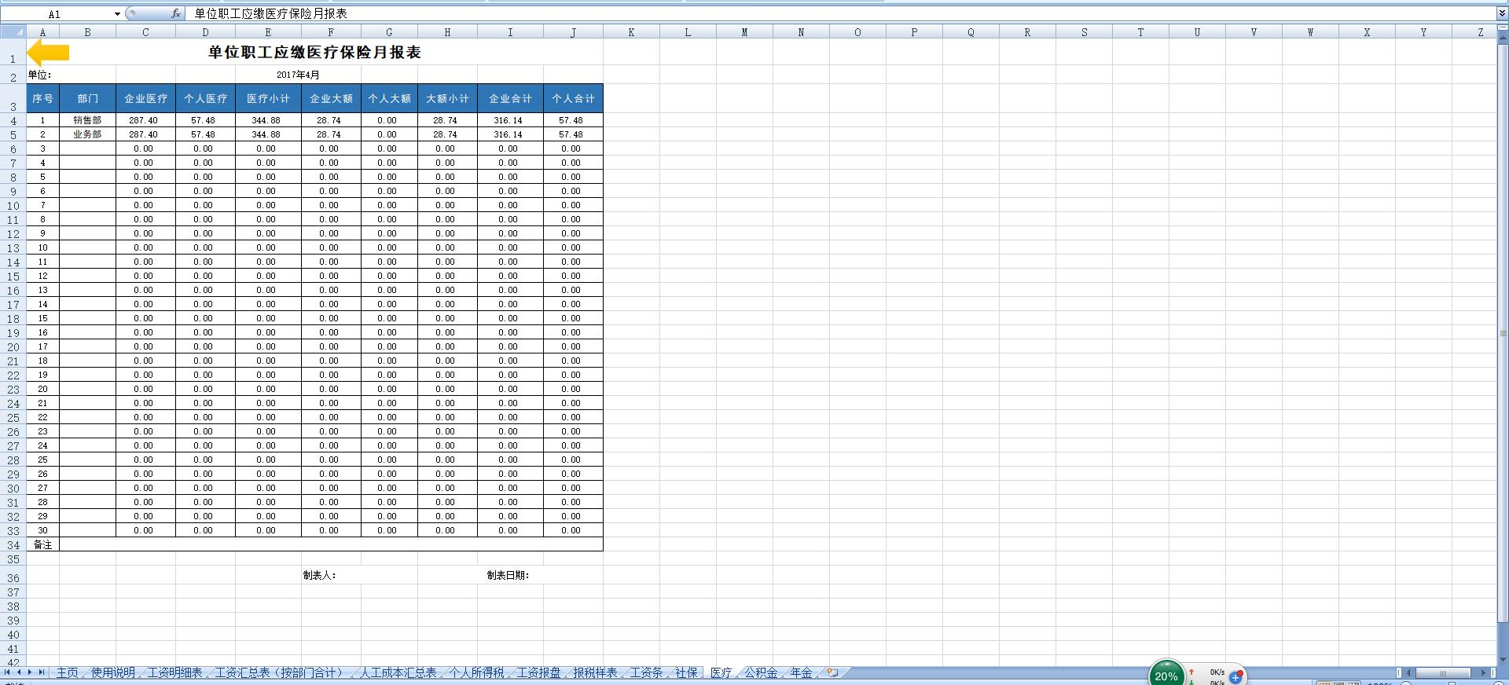Click the title 单位职工应缴医疗保险月报表 cell

(x=314, y=53)
